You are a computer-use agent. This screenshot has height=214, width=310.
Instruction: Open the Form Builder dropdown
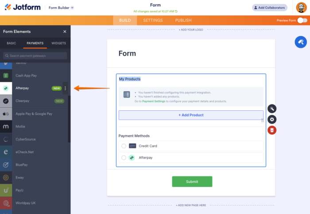coord(61,8)
